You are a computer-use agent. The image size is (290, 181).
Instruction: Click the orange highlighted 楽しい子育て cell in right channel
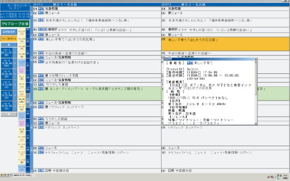point(225,44)
